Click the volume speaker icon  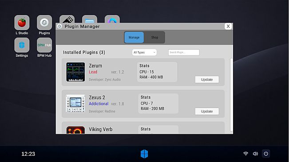[255, 154]
